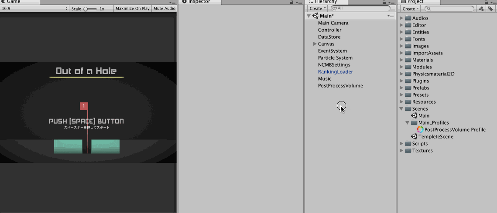Click the red flag numbered 1 in Game view
497x213 pixels.
84,106
